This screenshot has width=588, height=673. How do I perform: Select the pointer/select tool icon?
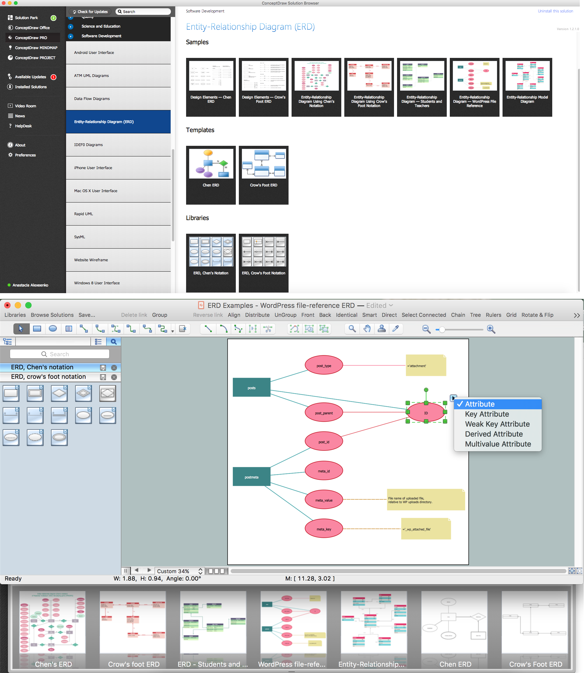pyautogui.click(x=21, y=329)
